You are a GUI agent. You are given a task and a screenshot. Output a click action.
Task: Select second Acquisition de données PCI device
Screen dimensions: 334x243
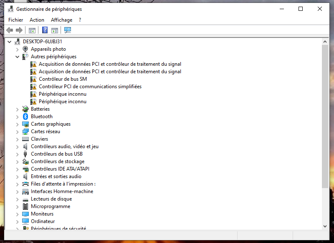point(110,72)
